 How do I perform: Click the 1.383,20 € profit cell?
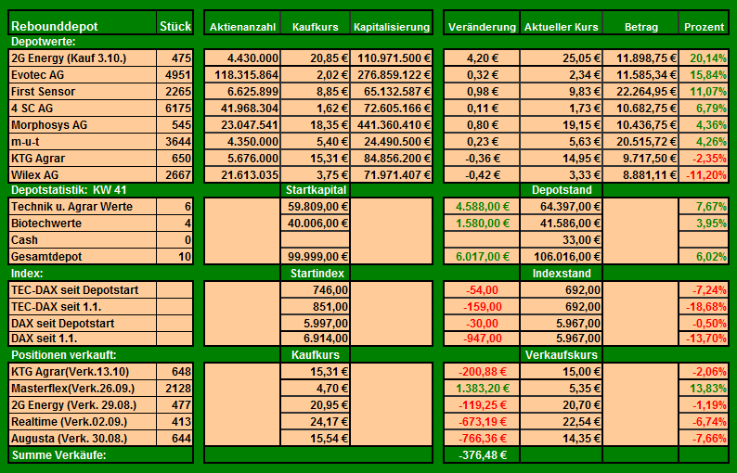click(482, 389)
